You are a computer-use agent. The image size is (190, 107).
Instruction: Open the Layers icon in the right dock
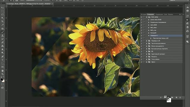187,27
